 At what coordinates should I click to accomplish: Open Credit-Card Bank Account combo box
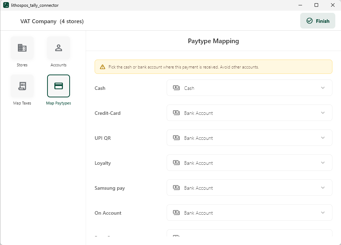[250, 113]
